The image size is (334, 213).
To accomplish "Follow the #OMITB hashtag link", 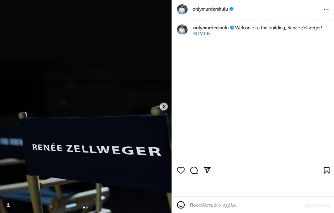I will [201, 33].
